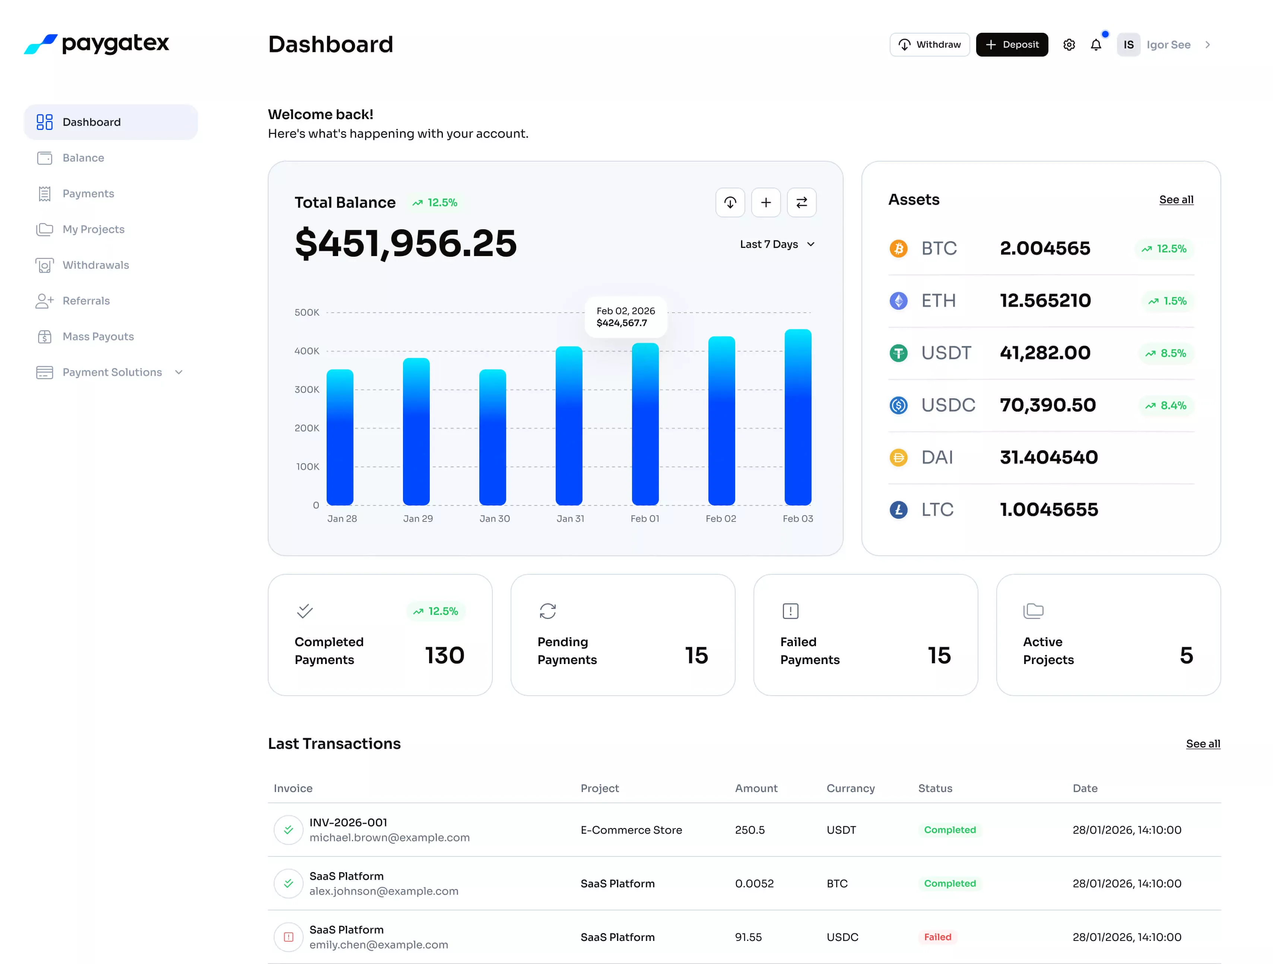This screenshot has height=964, width=1273.
Task: Open the Last 7 Days dropdown
Action: [777, 245]
